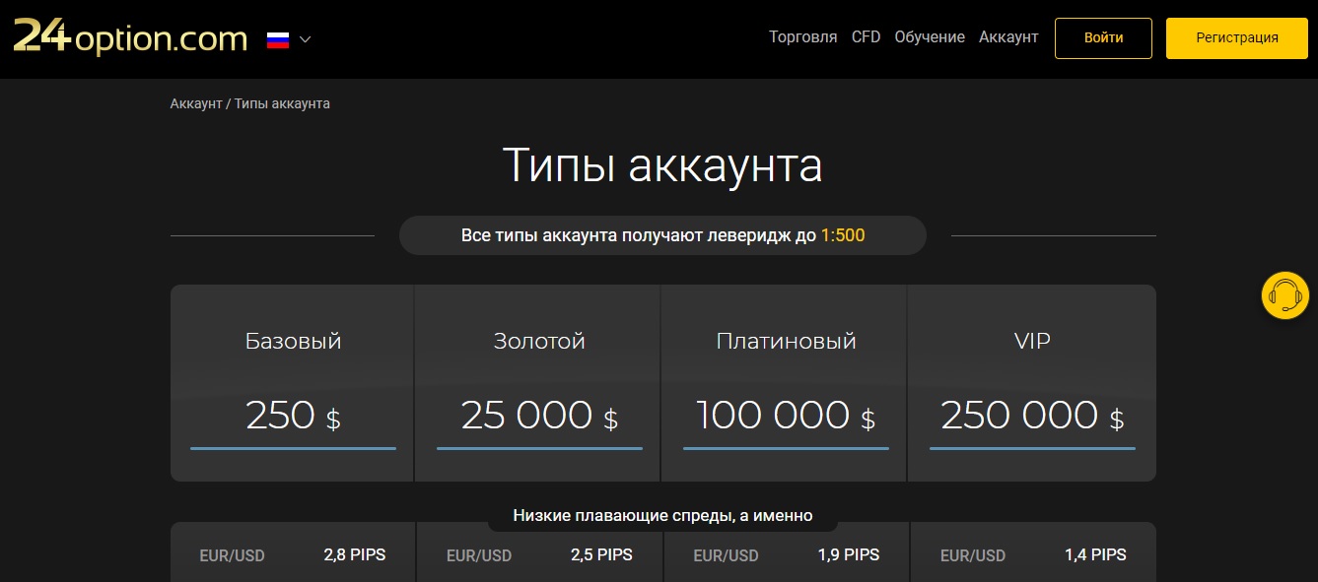1318x582 pixels.
Task: Open the CFD menu item
Action: point(866,37)
